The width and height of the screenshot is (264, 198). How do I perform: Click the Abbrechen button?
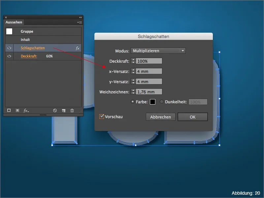[x=160, y=117]
